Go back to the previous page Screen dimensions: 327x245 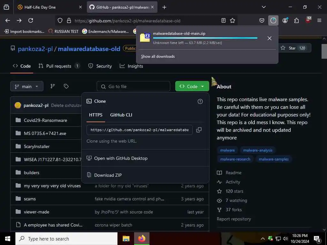point(8,20)
